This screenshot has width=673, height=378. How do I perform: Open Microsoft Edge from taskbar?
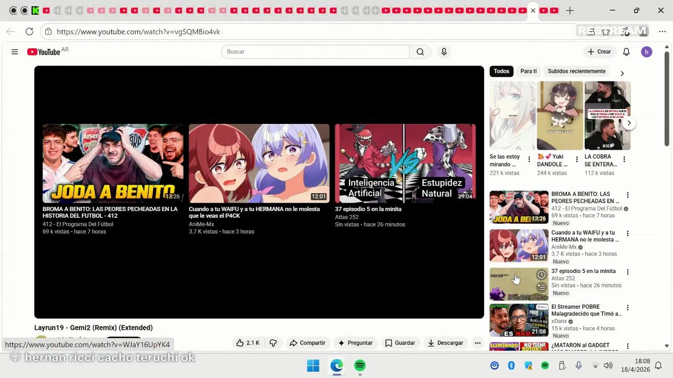click(x=336, y=365)
